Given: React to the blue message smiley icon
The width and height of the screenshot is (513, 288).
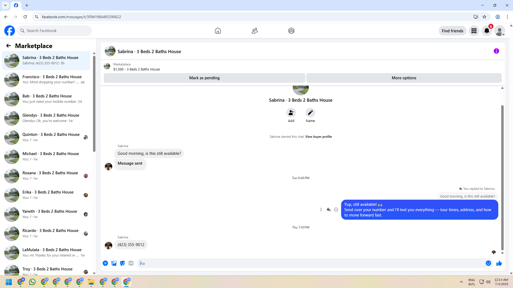Looking at the screenshot, I should pos(336,210).
